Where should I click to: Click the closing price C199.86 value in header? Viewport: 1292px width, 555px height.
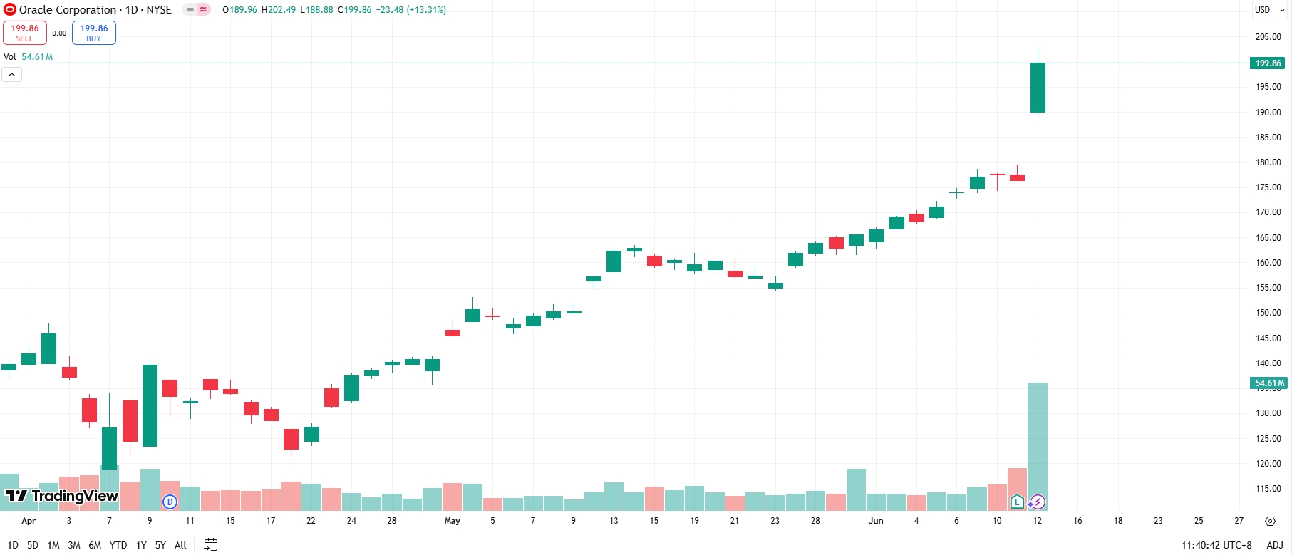coord(354,10)
